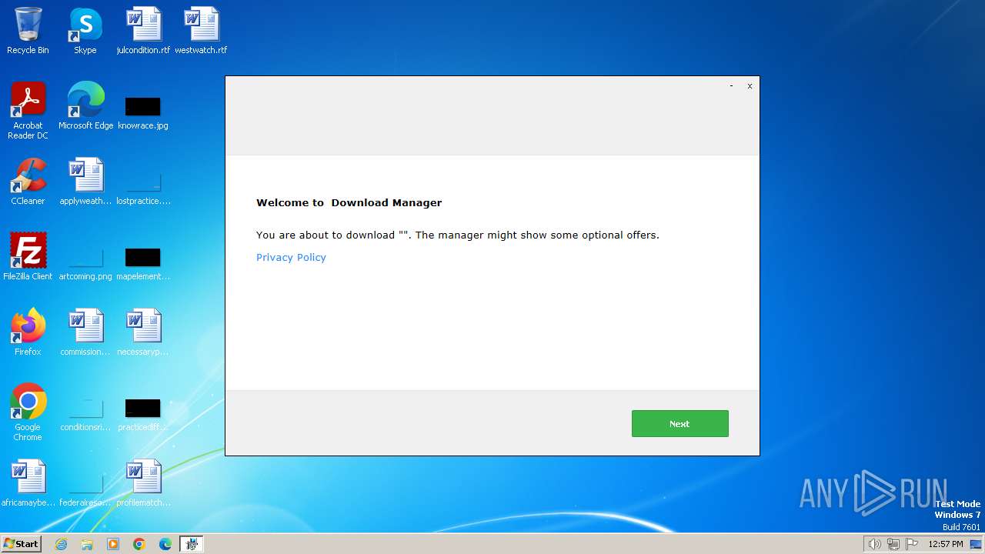The image size is (985, 554).
Task: Close the Download Manager window
Action: 750,86
